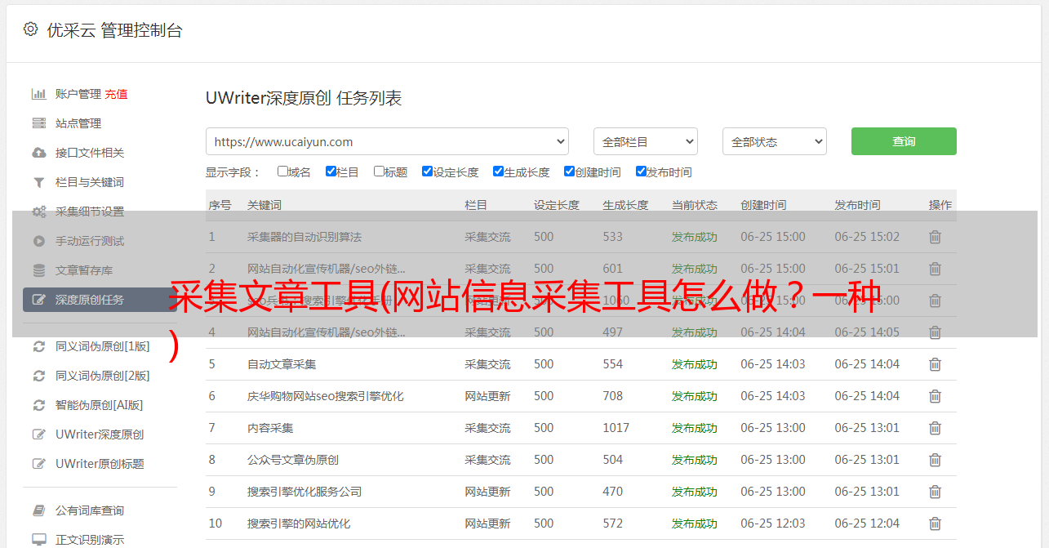Click keyword 搜索引擎优化服务公司
This screenshot has width=1049, height=548.
[x=304, y=492]
